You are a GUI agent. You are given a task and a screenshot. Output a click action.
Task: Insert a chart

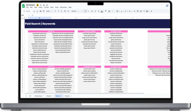[x=141, y=11]
